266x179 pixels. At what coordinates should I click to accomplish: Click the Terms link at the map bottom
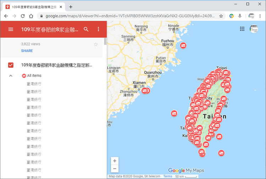point(168,177)
